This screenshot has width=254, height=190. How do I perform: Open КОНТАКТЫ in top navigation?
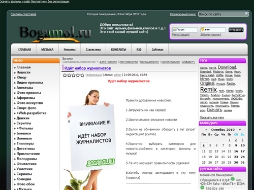tap(118, 50)
